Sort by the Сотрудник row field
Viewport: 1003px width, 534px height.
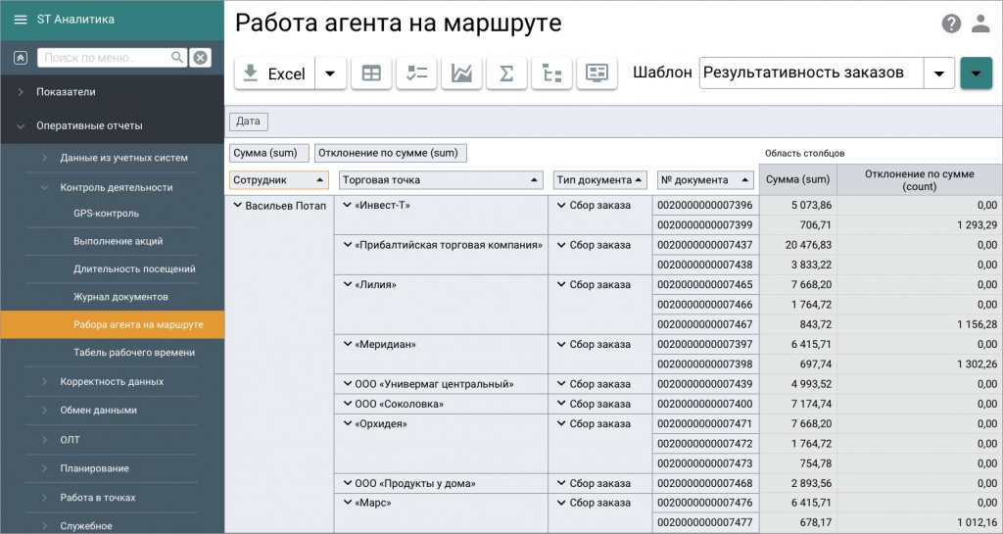pos(279,180)
